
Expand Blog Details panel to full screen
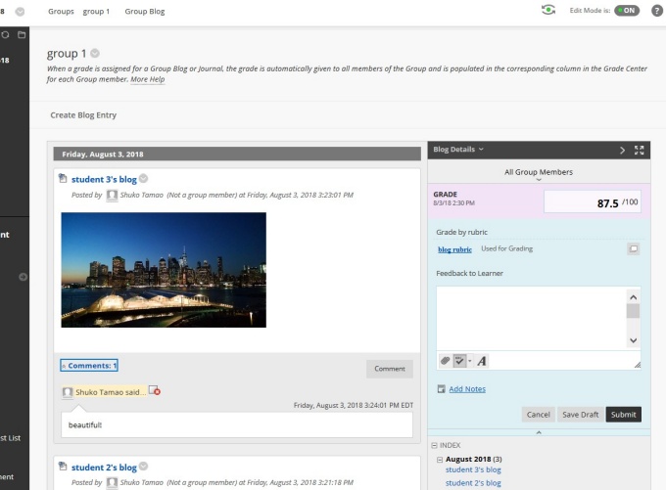click(640, 150)
